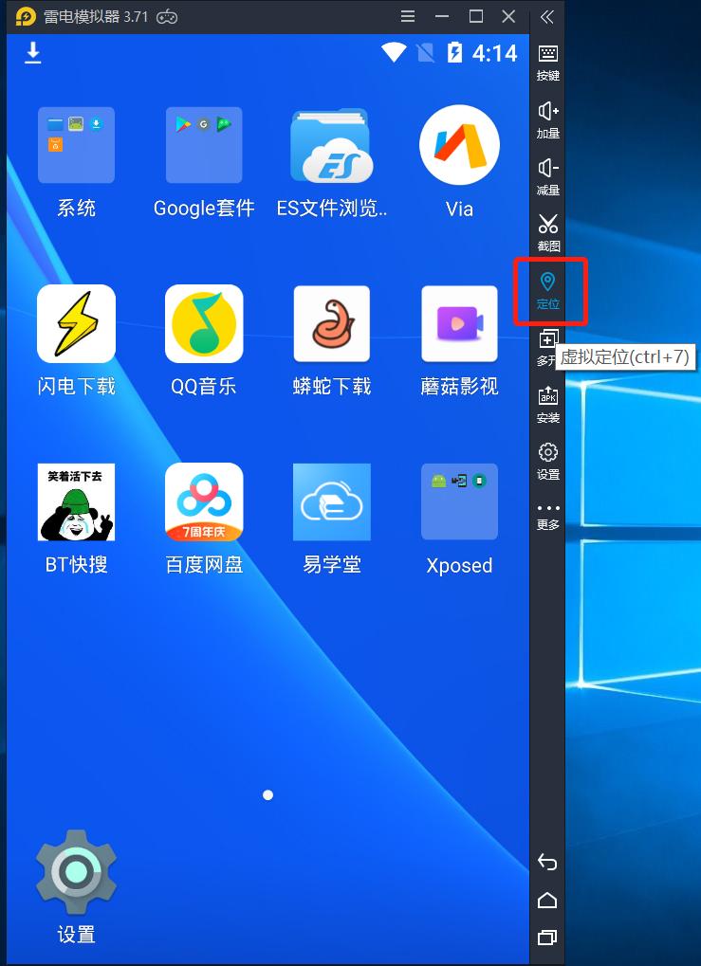This screenshot has width=701, height=966.
Task: Minimize the emulator window
Action: [441, 17]
